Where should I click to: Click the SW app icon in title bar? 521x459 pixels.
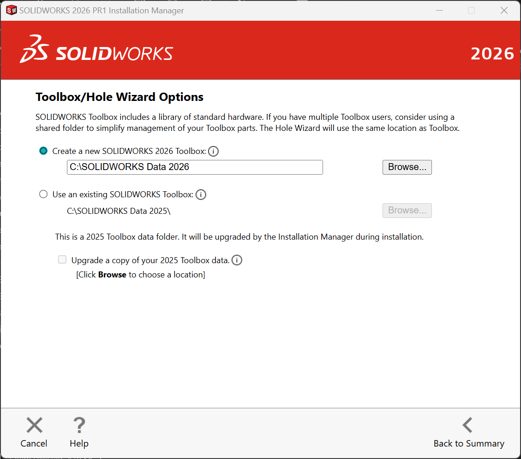pyautogui.click(x=11, y=10)
